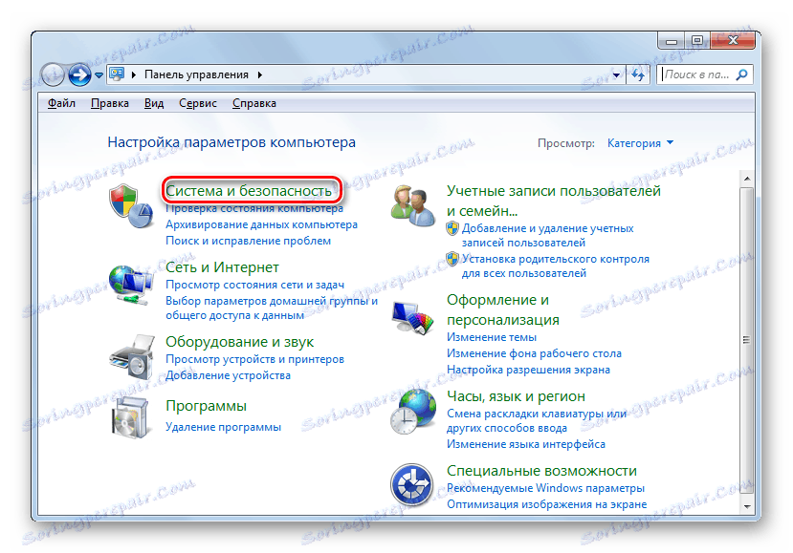Open the Clock, Language and Region globe icon
The height and width of the screenshot is (553, 793).
413,412
